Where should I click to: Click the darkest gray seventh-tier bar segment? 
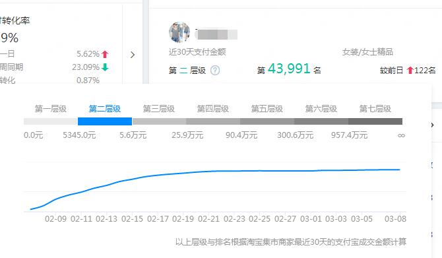[x=375, y=121]
